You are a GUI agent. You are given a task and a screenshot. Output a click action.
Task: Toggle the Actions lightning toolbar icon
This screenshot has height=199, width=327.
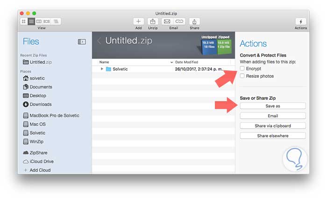pyautogui.click(x=301, y=21)
